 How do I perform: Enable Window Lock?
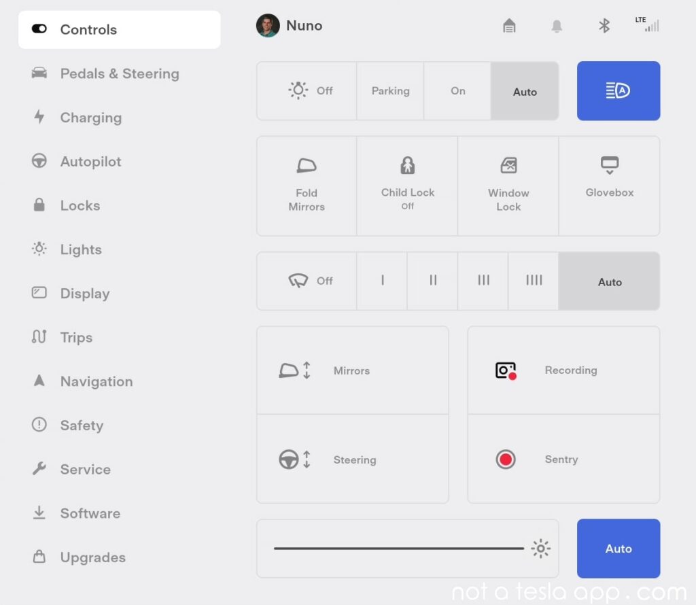(508, 186)
